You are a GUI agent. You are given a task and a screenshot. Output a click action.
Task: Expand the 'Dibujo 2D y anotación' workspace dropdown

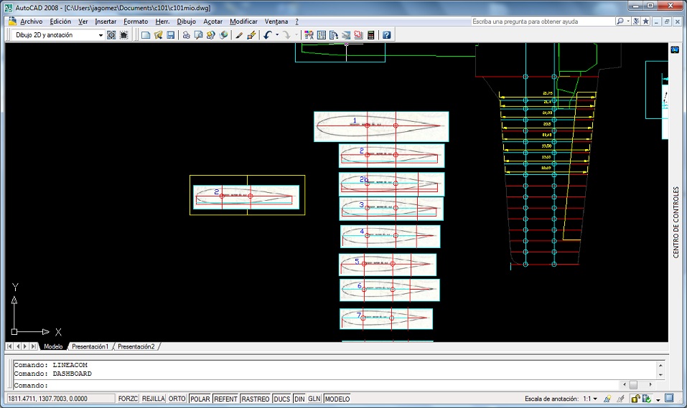point(101,35)
